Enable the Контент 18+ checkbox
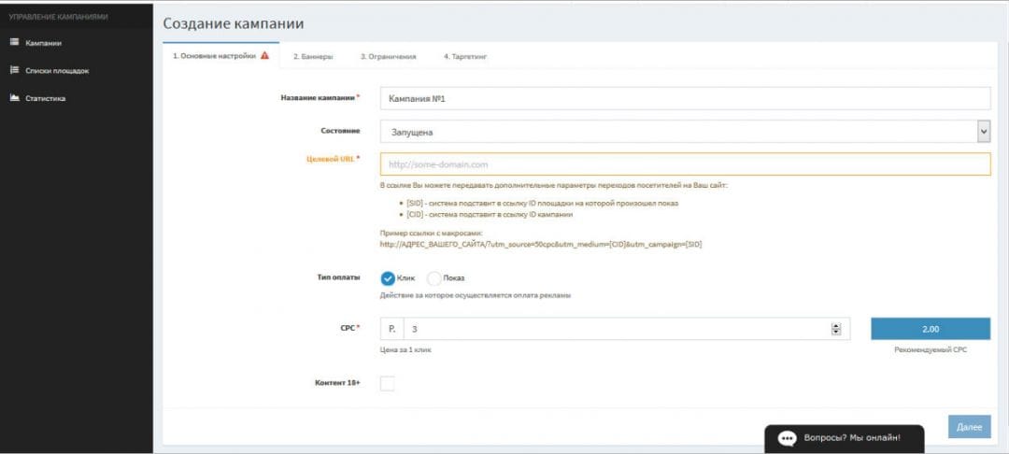Image resolution: width=1009 pixels, height=454 pixels. point(388,384)
